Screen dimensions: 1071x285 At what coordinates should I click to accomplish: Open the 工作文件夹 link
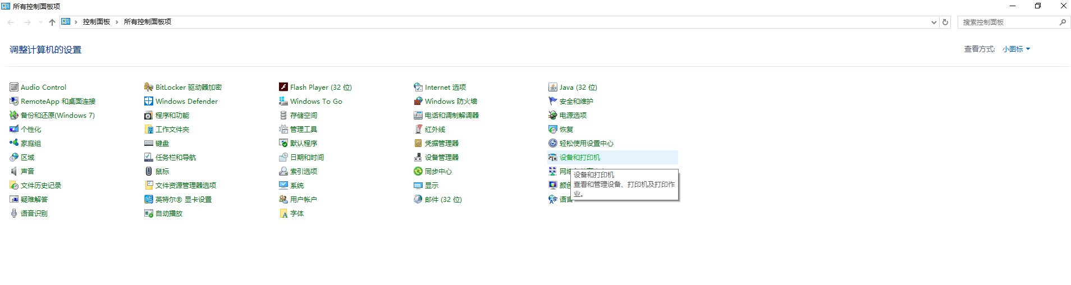172,129
